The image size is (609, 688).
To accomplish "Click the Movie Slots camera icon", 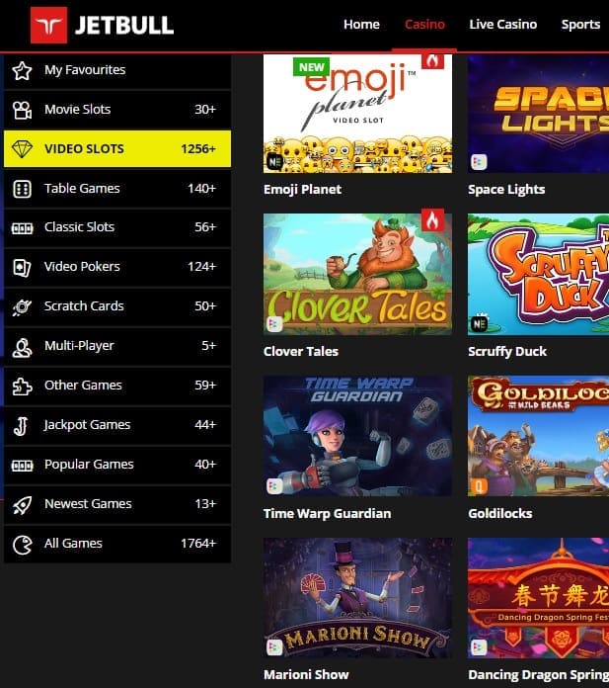I will pos(22,110).
